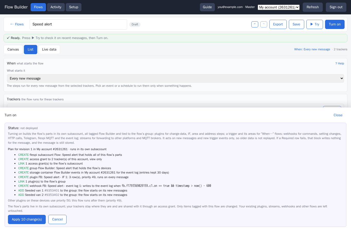Click the 'Status: not deployed' line
This screenshot has width=351, height=231.
23,128
